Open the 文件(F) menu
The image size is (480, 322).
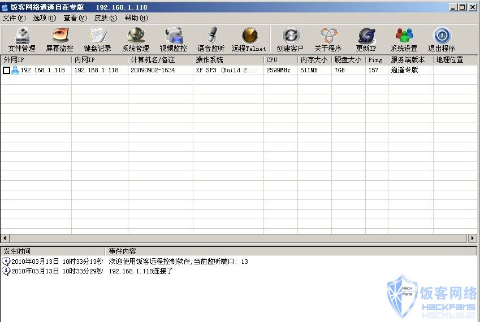click(x=14, y=18)
